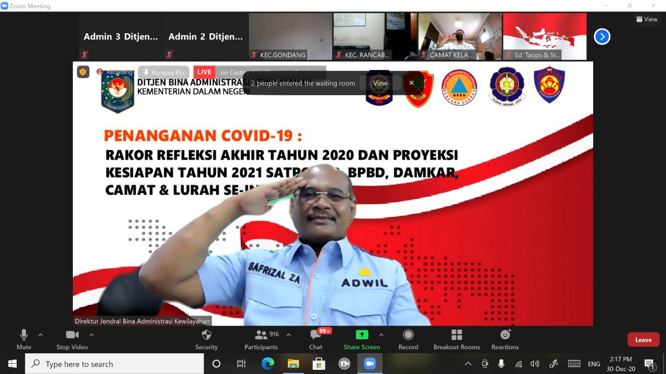Open Wi-Fi network settings in tray
The width and height of the screenshot is (666, 374).
[519, 364]
